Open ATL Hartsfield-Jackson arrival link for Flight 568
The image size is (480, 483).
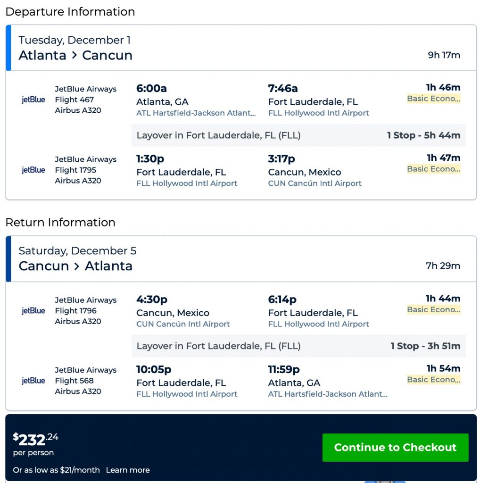pyautogui.click(x=328, y=394)
